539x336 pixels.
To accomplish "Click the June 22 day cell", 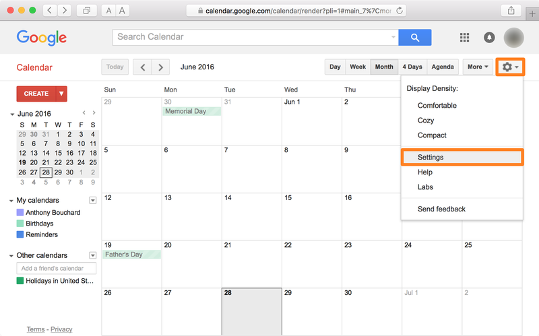I will [312, 264].
